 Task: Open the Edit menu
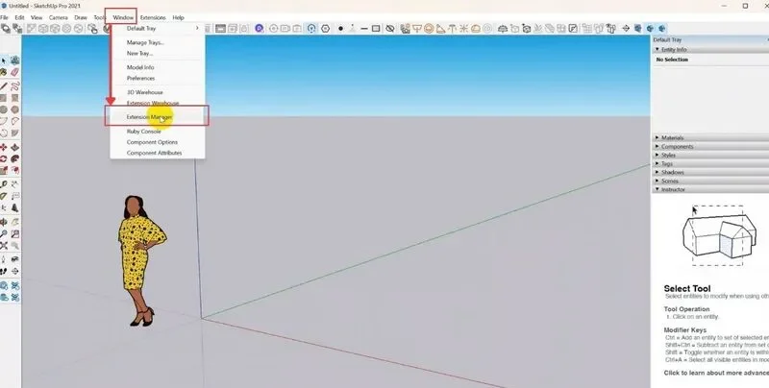(x=19, y=17)
